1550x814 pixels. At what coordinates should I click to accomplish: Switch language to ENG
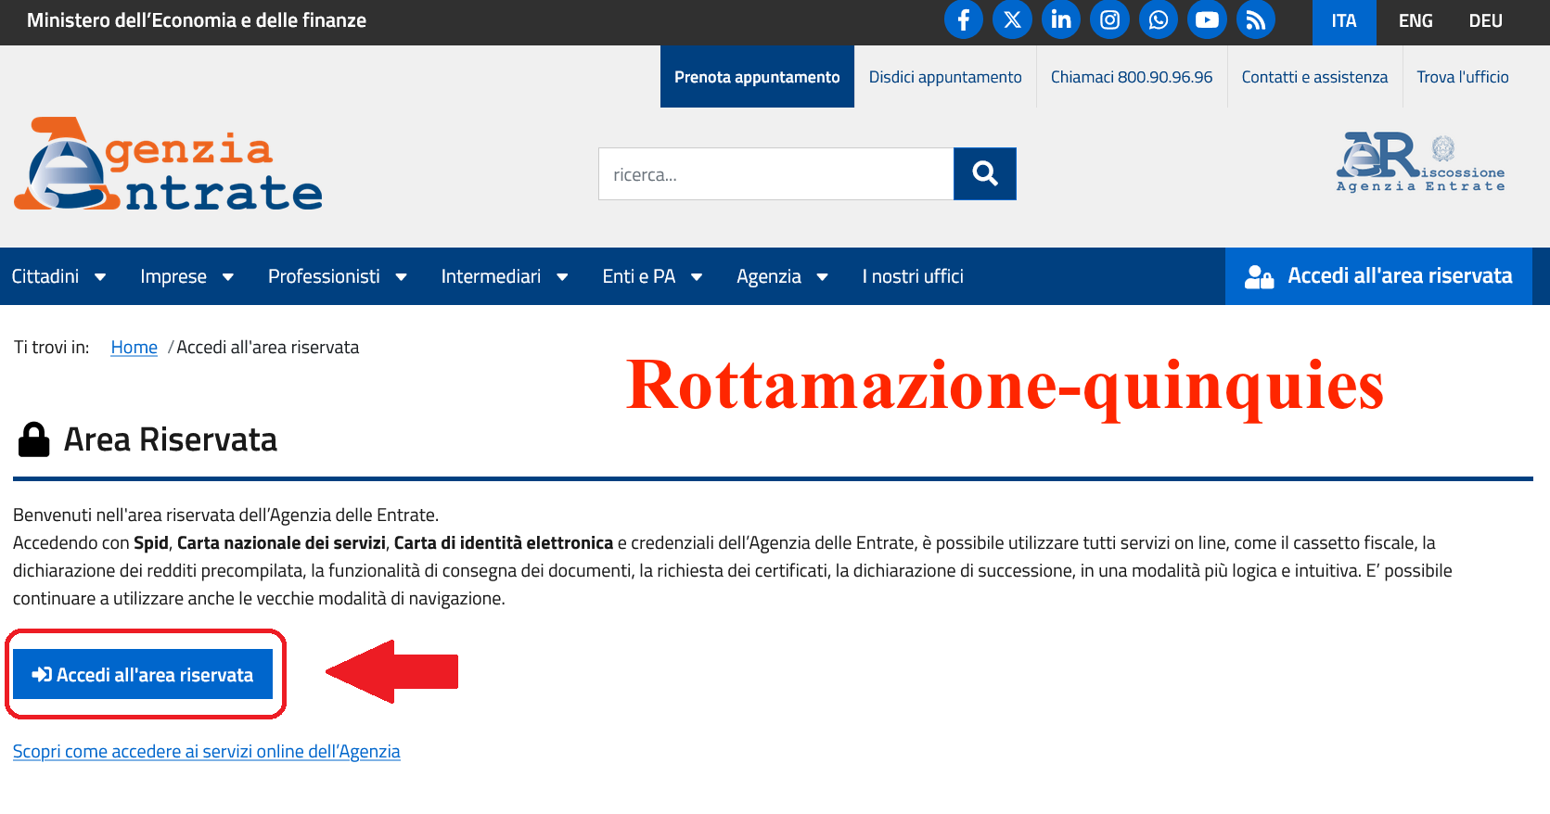click(1415, 21)
